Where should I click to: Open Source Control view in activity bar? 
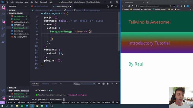tap(3, 21)
